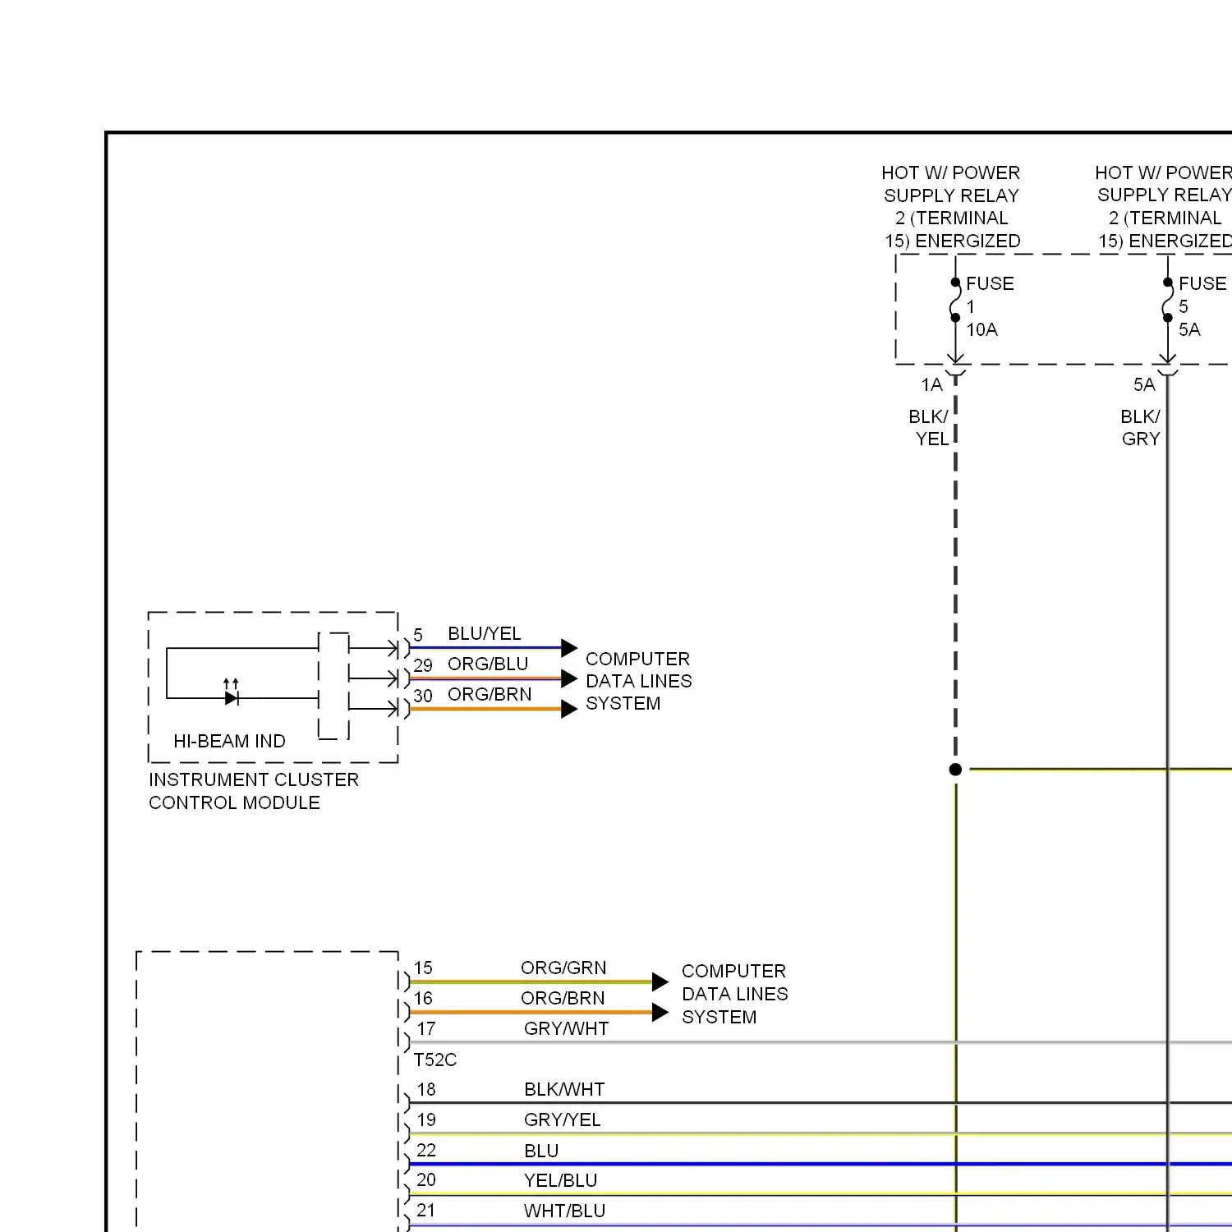The image size is (1232, 1232).
Task: Click the arrowhead ending the BLU/YEL wire
Action: (568, 648)
